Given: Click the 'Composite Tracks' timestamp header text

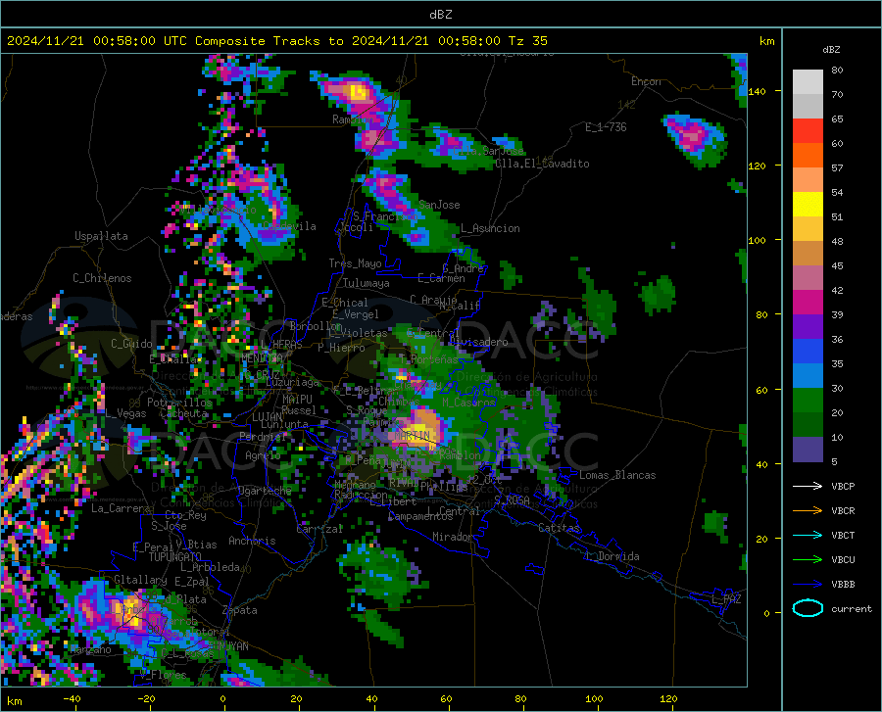Looking at the screenshot, I should (276, 41).
